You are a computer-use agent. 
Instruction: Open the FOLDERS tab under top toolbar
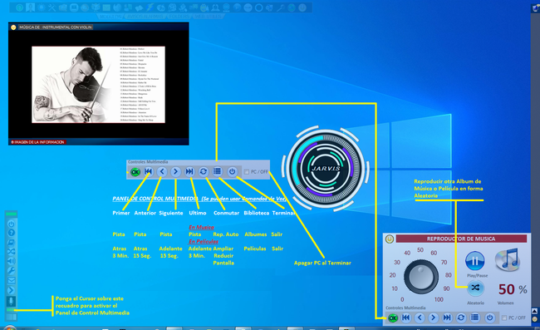[x=179, y=16]
